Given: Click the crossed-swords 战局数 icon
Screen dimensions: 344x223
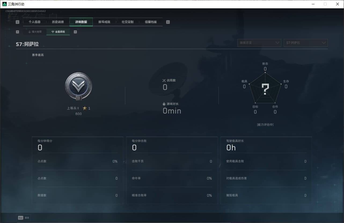Looking at the screenshot, I should (164, 80).
